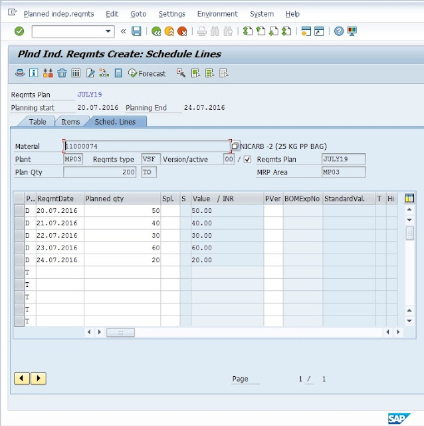Switch to the Items tab
Screen dimensions: 424x426
click(x=70, y=122)
